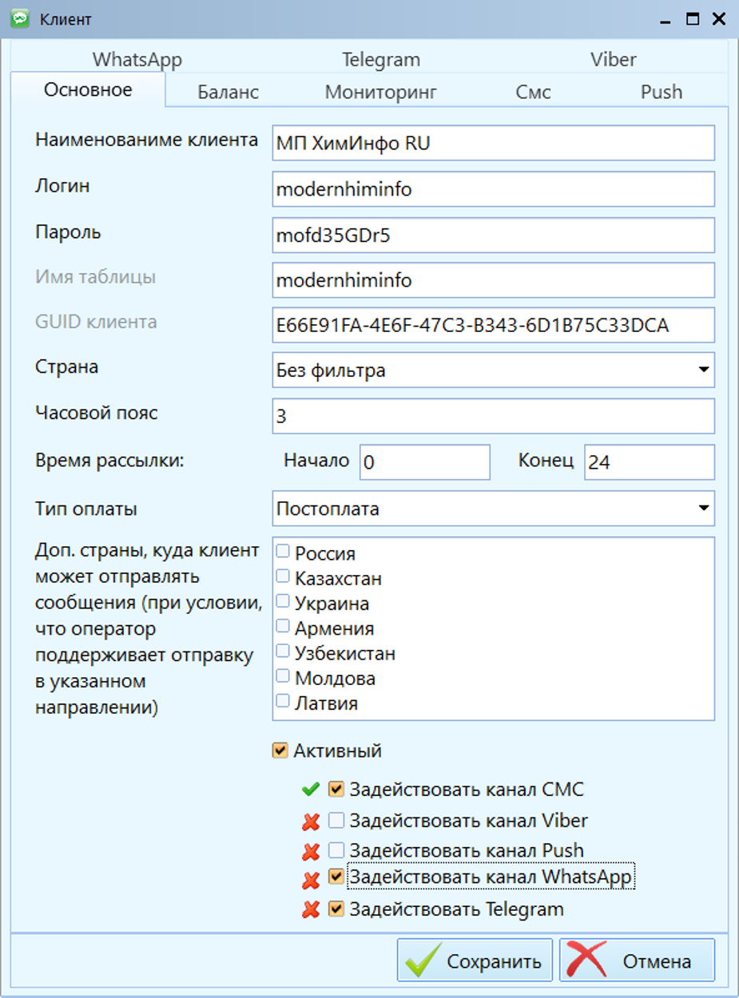Switch to the Push tab

point(661,92)
